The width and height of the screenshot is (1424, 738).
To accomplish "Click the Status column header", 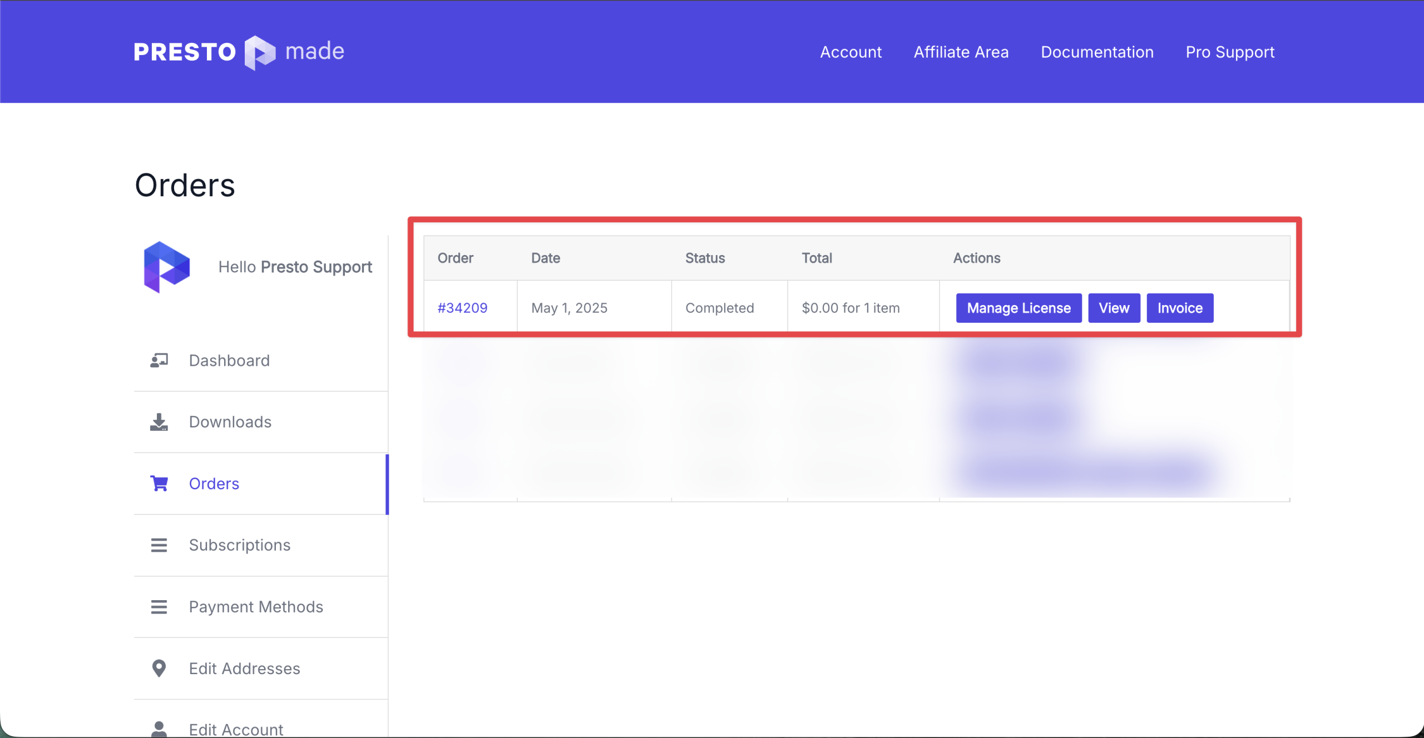I will [x=705, y=258].
